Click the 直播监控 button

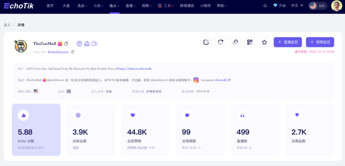pos(288,42)
